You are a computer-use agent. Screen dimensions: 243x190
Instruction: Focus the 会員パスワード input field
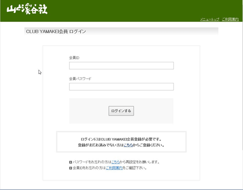point(121,87)
